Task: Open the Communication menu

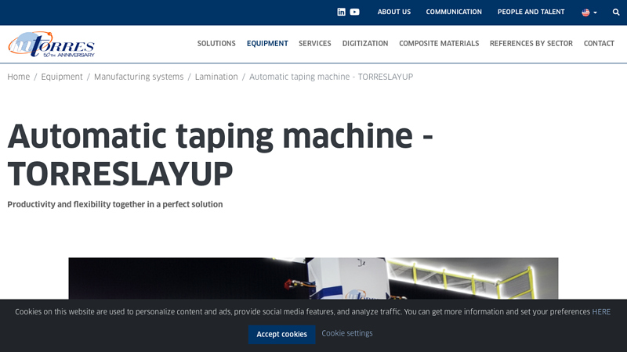Action: tap(454, 12)
